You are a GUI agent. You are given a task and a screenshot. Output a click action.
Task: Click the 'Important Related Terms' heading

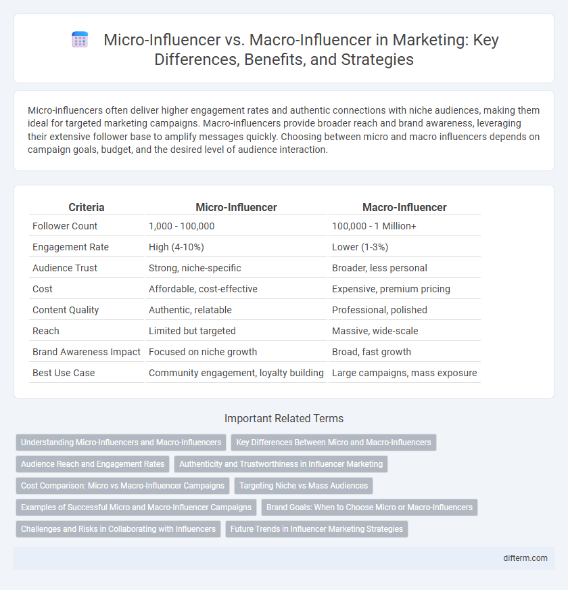point(284,418)
